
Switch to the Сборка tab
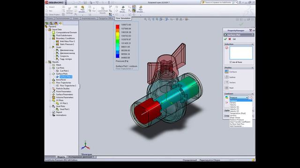tap(49, 18)
